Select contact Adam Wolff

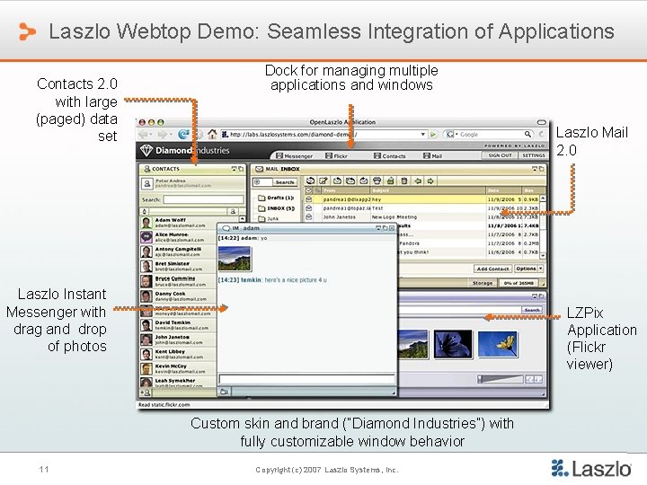(x=178, y=223)
